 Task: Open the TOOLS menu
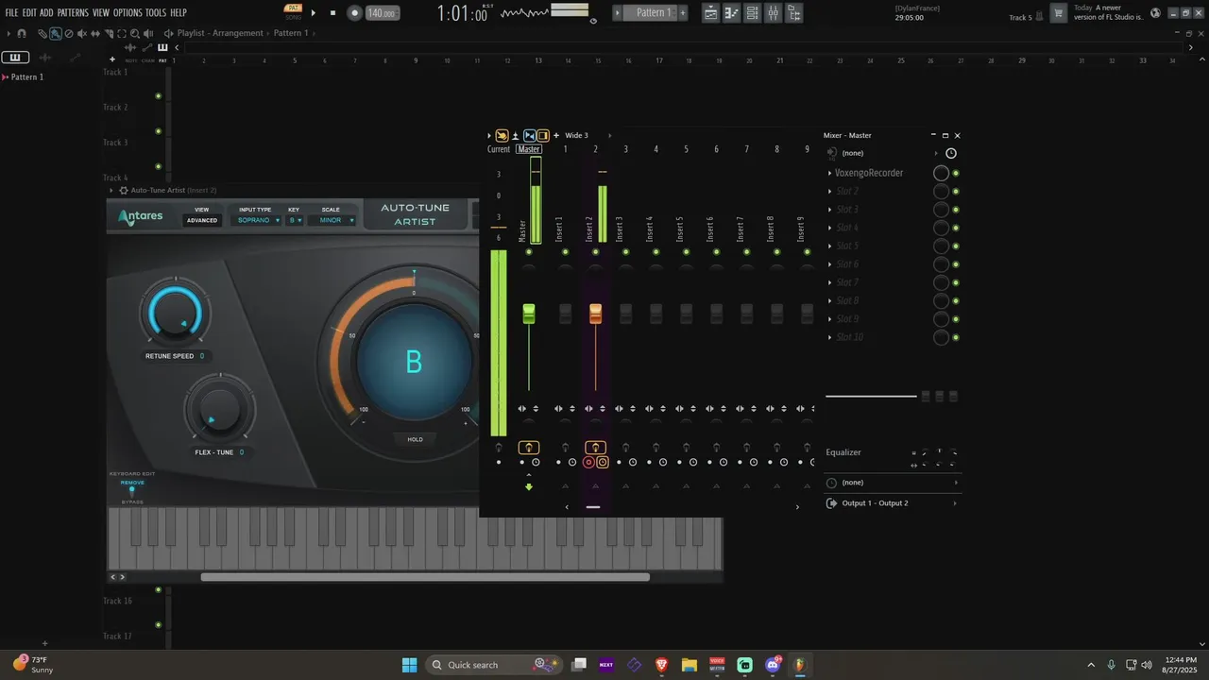pos(156,13)
